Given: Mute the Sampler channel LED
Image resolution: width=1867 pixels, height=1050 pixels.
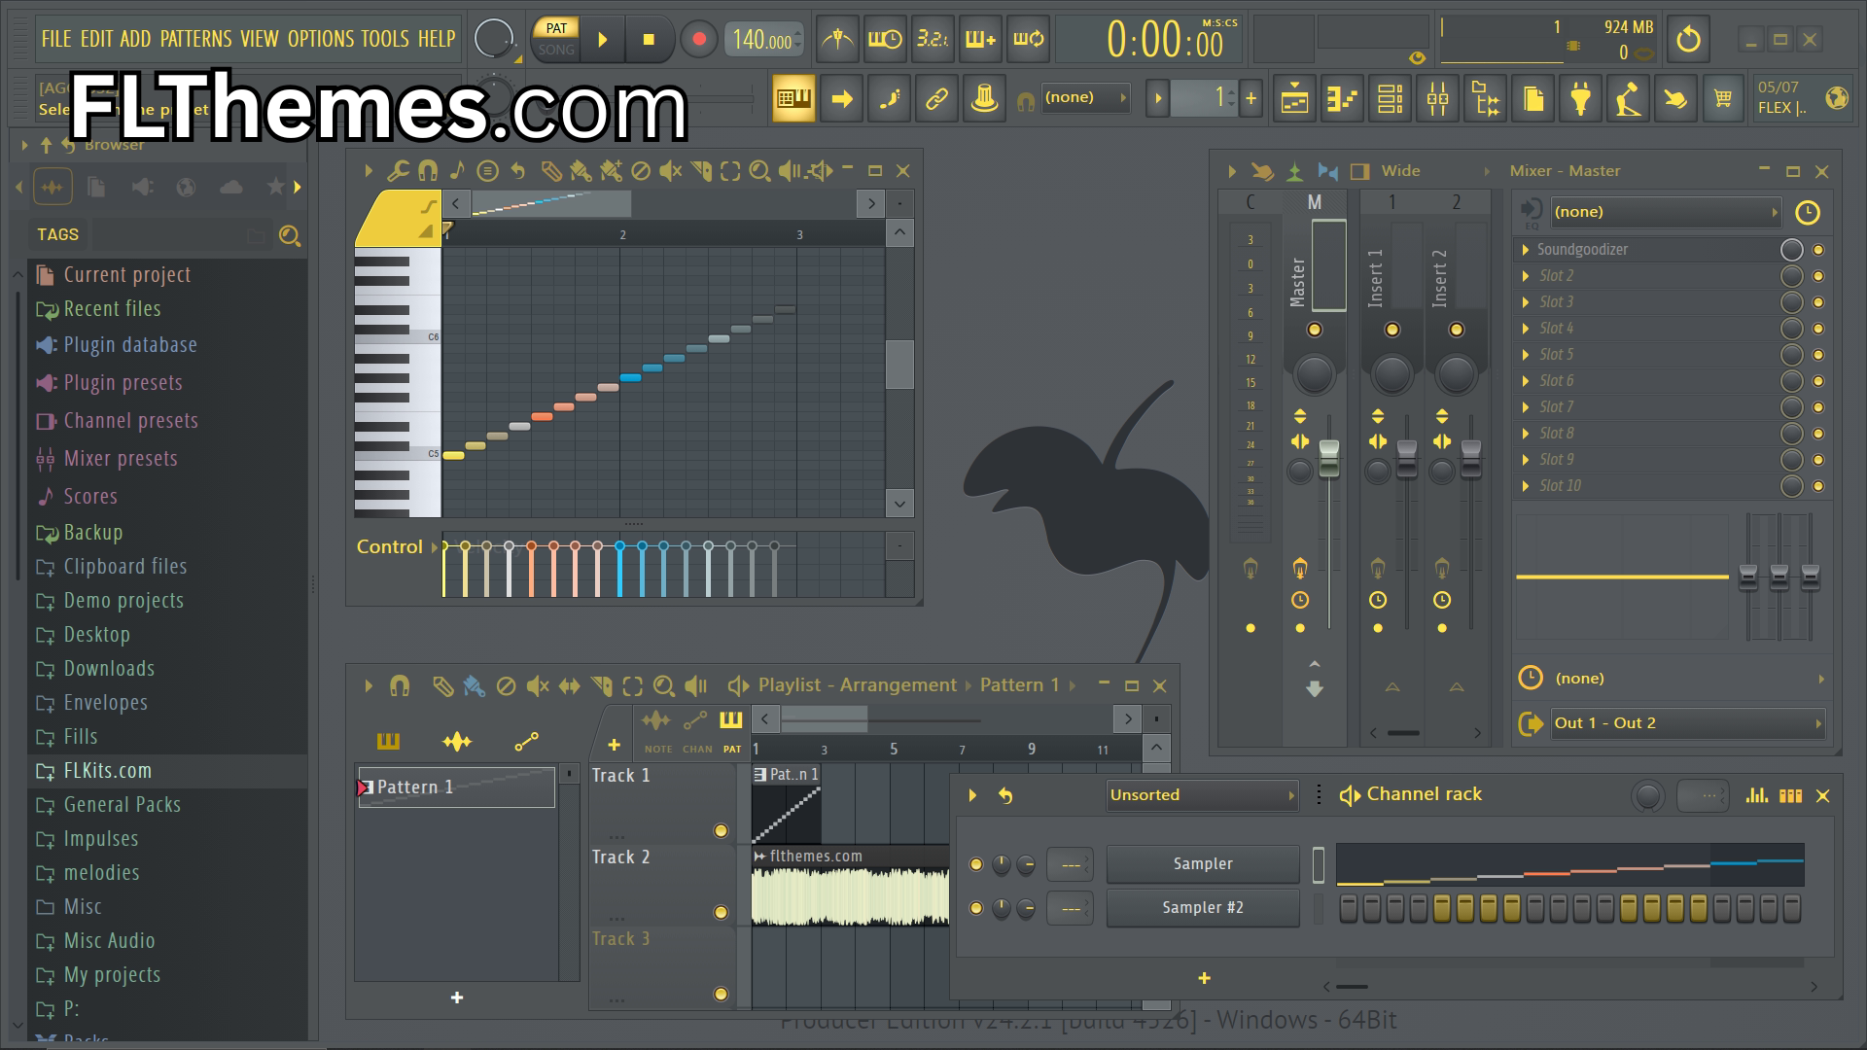Looking at the screenshot, I should point(976,864).
